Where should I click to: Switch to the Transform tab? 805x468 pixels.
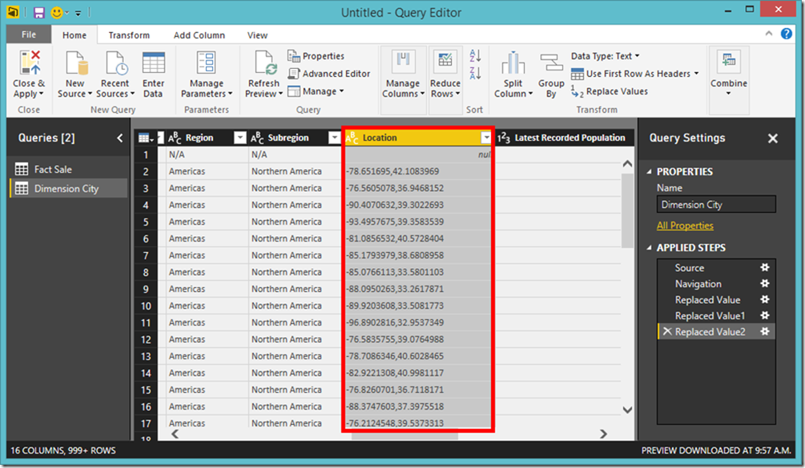[129, 35]
